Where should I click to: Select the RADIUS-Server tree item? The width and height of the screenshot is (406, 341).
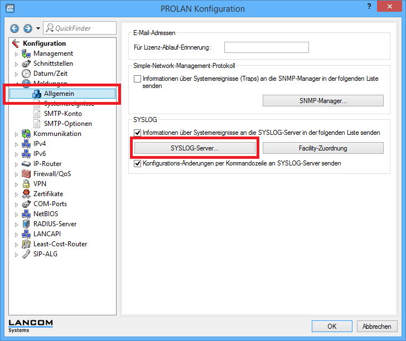(x=55, y=224)
